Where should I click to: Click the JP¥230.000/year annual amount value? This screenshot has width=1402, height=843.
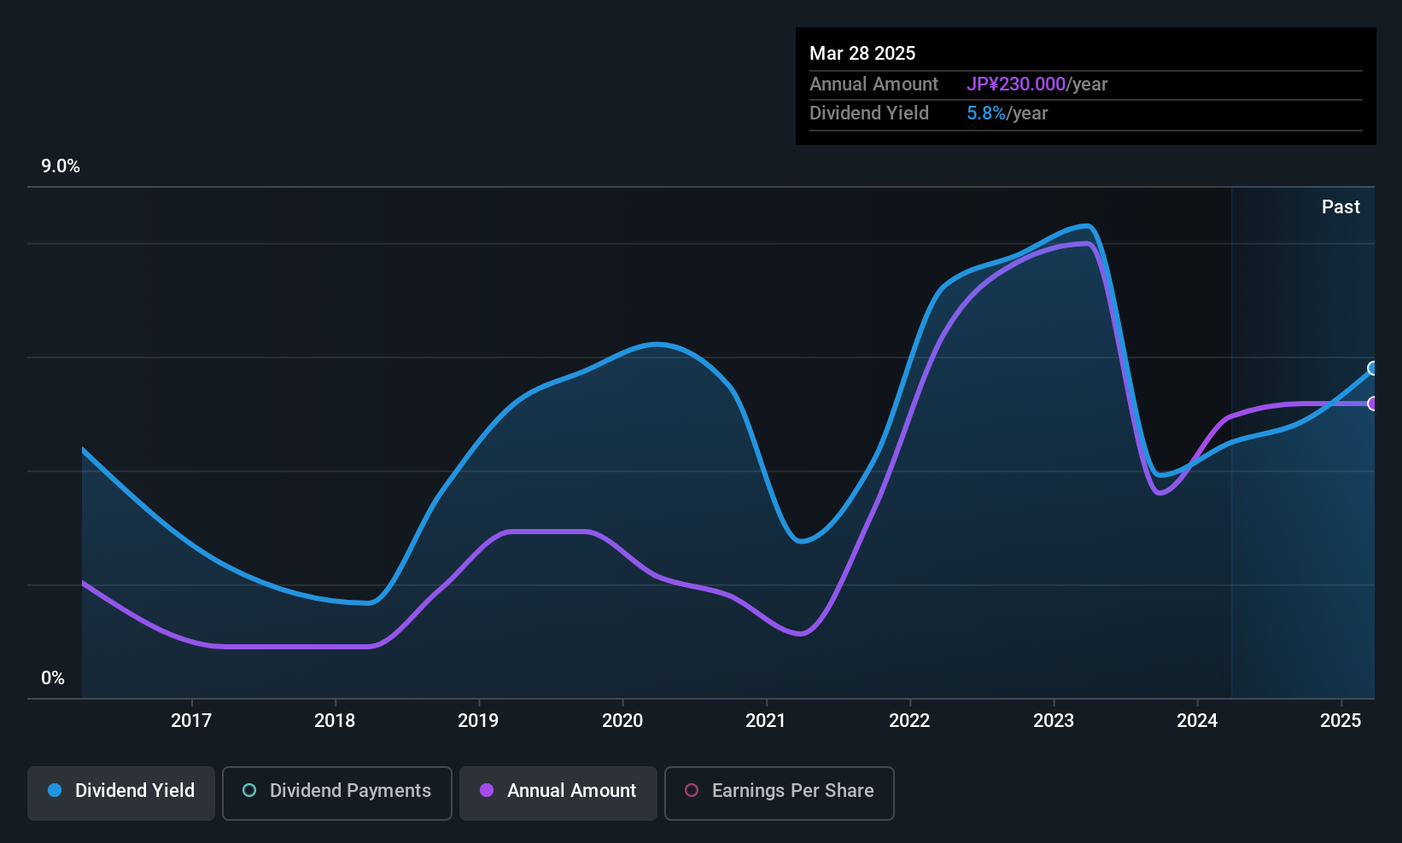(x=1037, y=84)
